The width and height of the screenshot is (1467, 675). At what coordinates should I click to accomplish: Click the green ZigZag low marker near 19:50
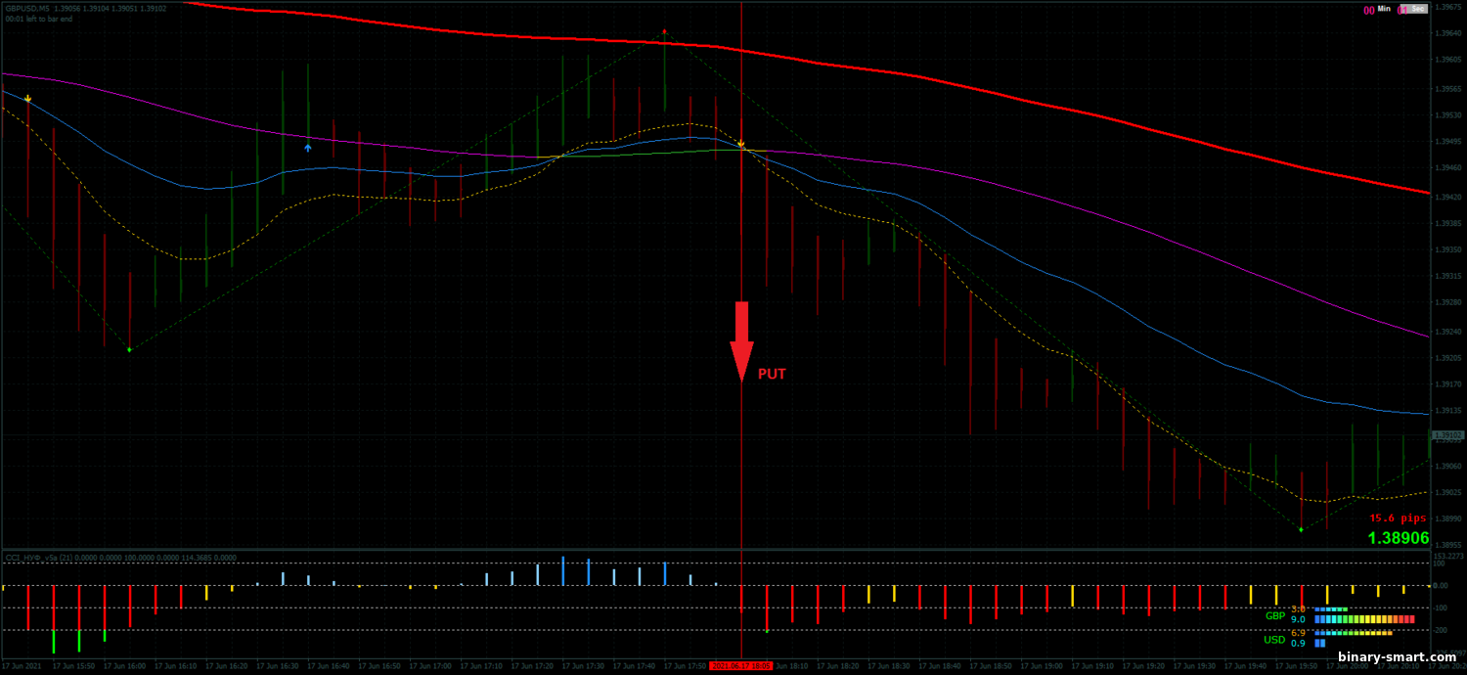(1301, 529)
